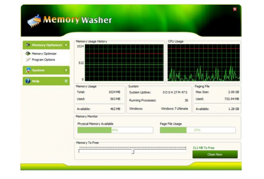This screenshot has width=264, height=179.
Task: Click the Page File Usage progress bar
Action: click(198, 130)
